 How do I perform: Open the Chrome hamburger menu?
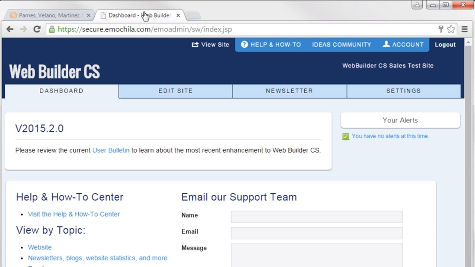pos(464,29)
